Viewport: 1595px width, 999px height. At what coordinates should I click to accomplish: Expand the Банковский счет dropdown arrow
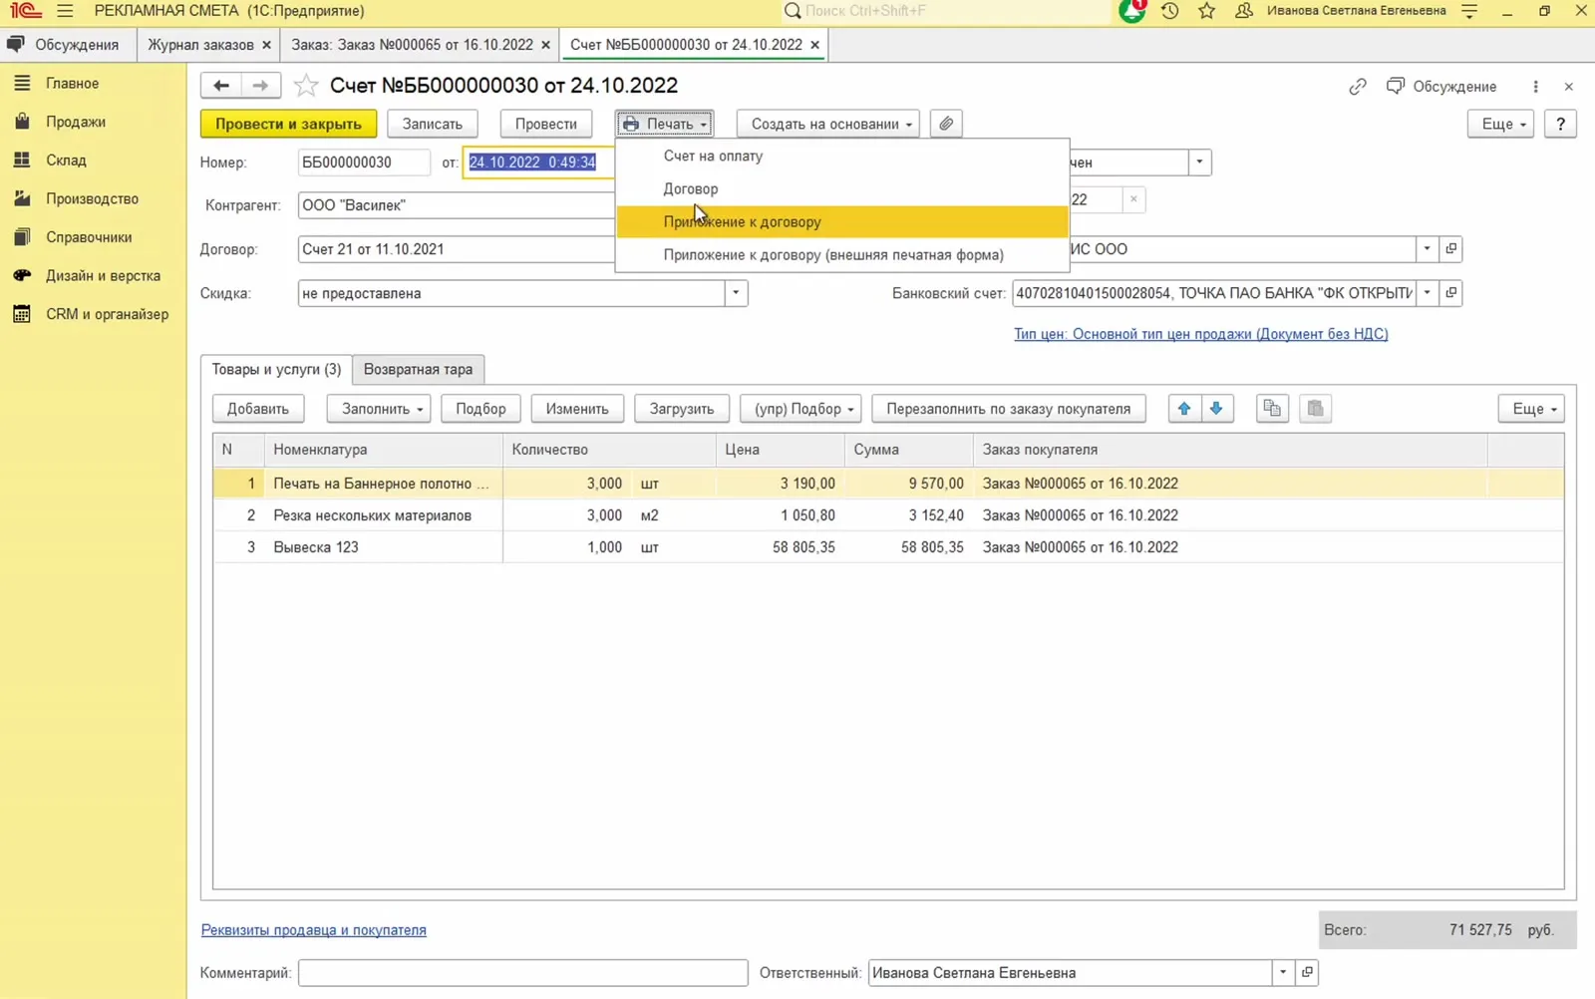[1428, 293]
